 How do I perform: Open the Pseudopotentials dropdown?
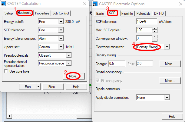[x=69, y=55]
